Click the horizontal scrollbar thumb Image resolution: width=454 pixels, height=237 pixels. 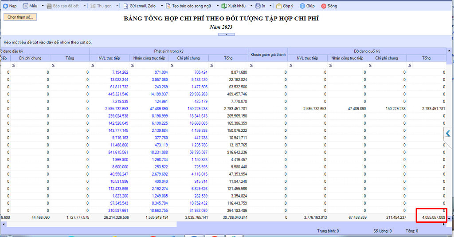91,224
